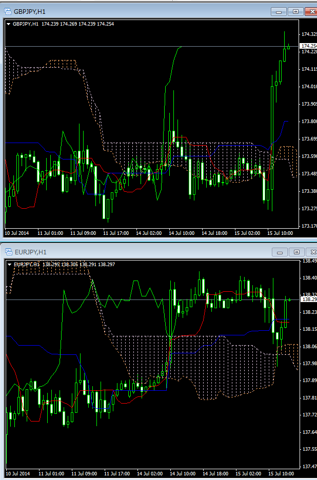Click the EURJPY,H1 window title text

point(31,252)
